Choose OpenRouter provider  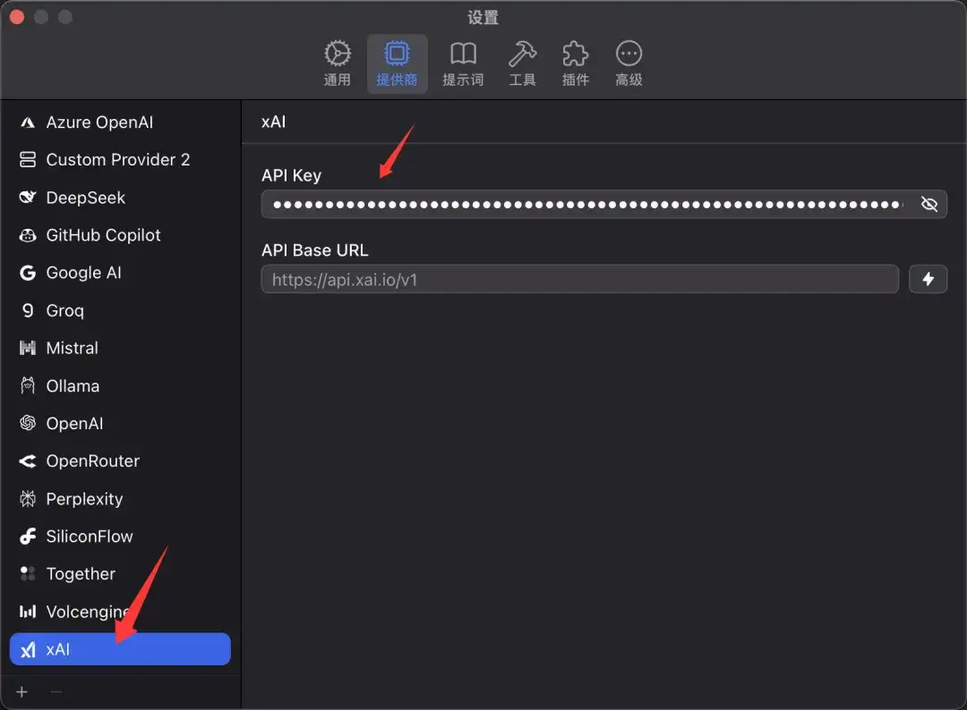point(120,461)
